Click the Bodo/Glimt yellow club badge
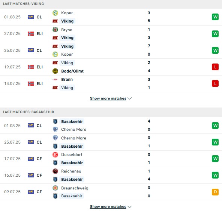The height and width of the screenshot is (215, 222). pos(55,71)
